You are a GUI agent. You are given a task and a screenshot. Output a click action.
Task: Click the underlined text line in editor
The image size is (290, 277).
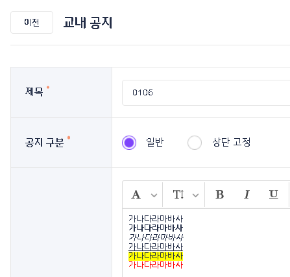coord(156,247)
